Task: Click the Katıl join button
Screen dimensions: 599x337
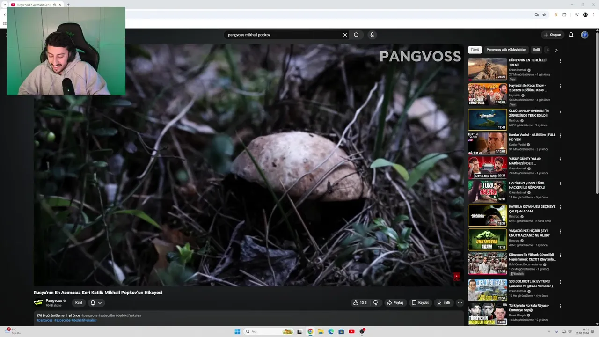Action: pyautogui.click(x=79, y=303)
